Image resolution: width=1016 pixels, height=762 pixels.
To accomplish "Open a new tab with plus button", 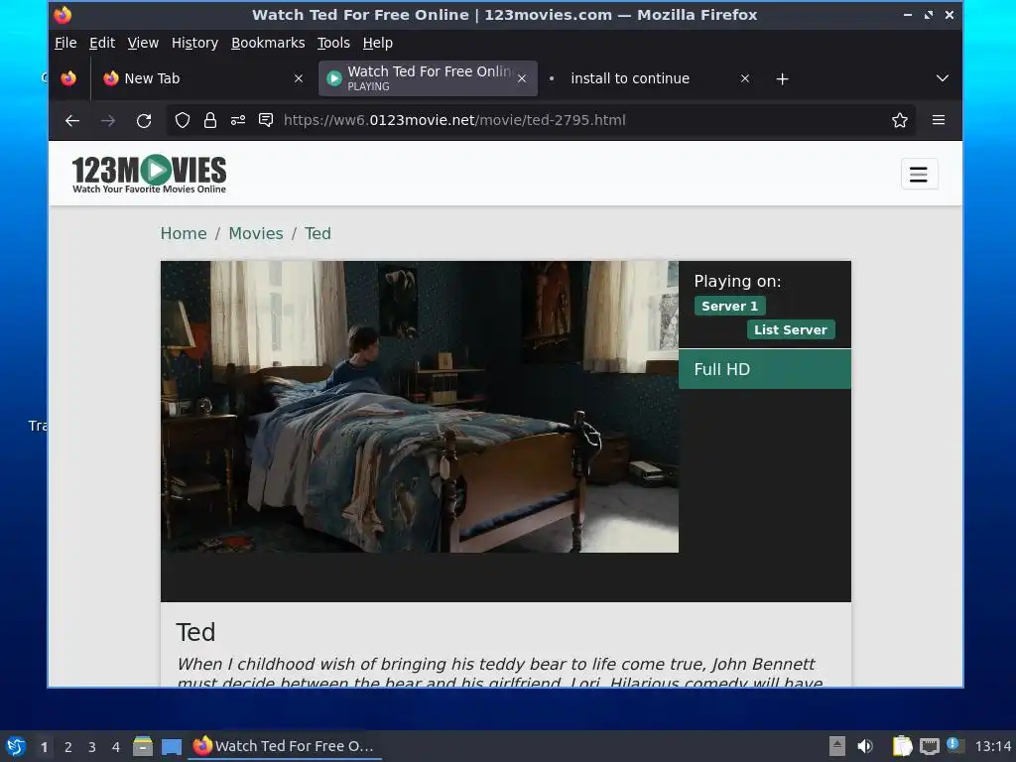I will (782, 79).
